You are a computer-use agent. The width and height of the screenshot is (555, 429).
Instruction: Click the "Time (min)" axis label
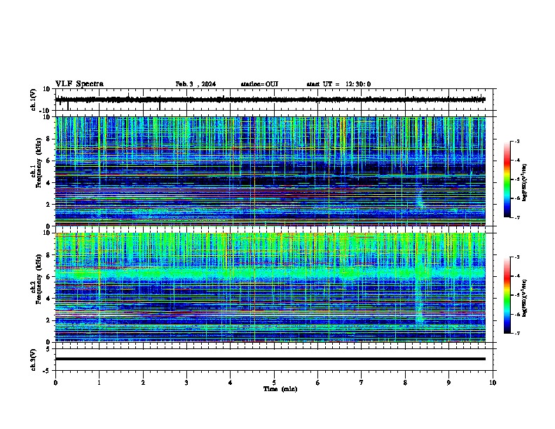(280, 389)
